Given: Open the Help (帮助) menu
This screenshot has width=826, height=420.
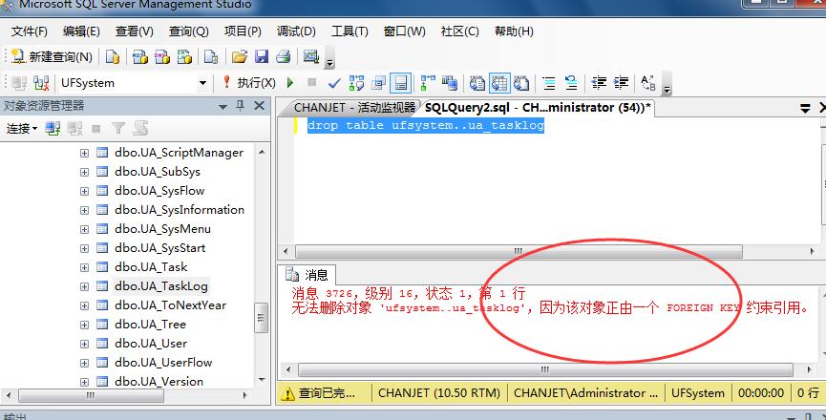Looking at the screenshot, I should pos(514,31).
